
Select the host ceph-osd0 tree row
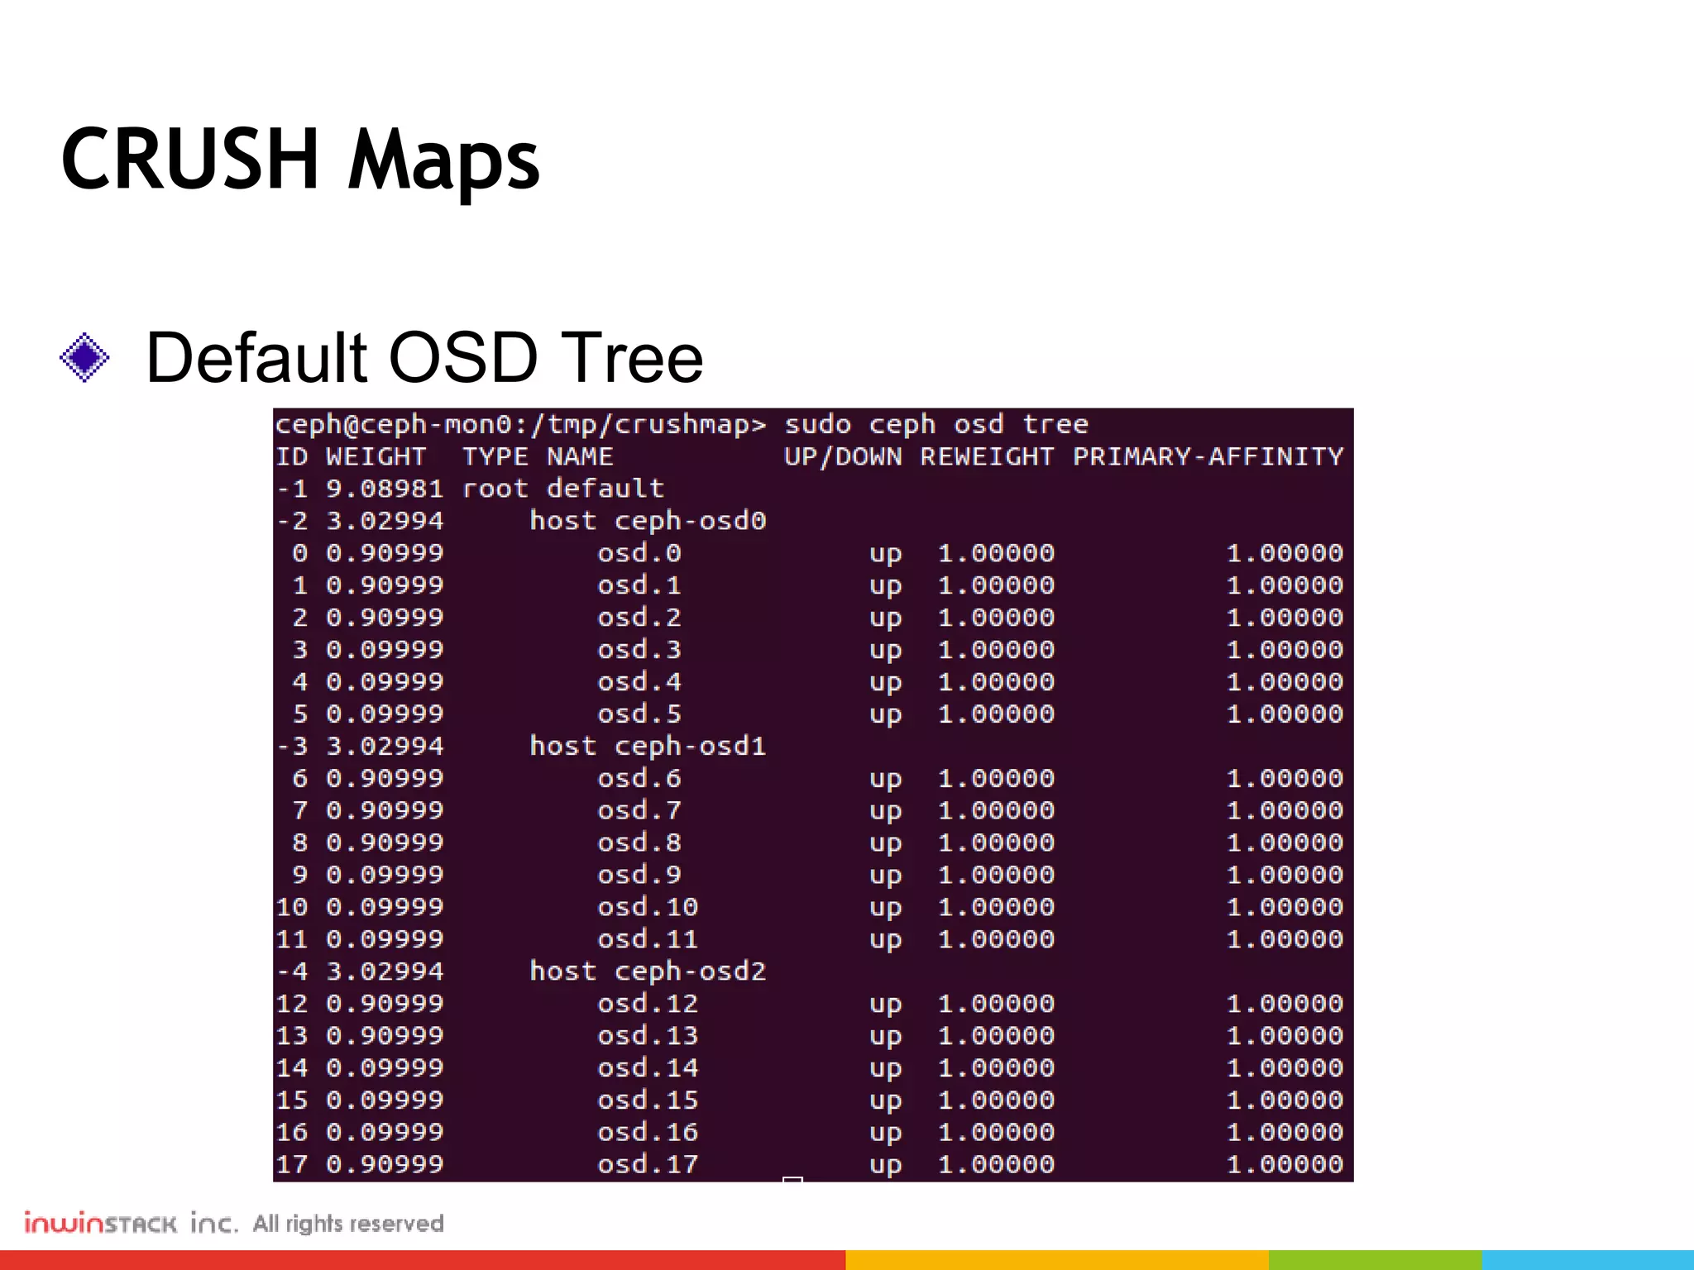pos(648,521)
